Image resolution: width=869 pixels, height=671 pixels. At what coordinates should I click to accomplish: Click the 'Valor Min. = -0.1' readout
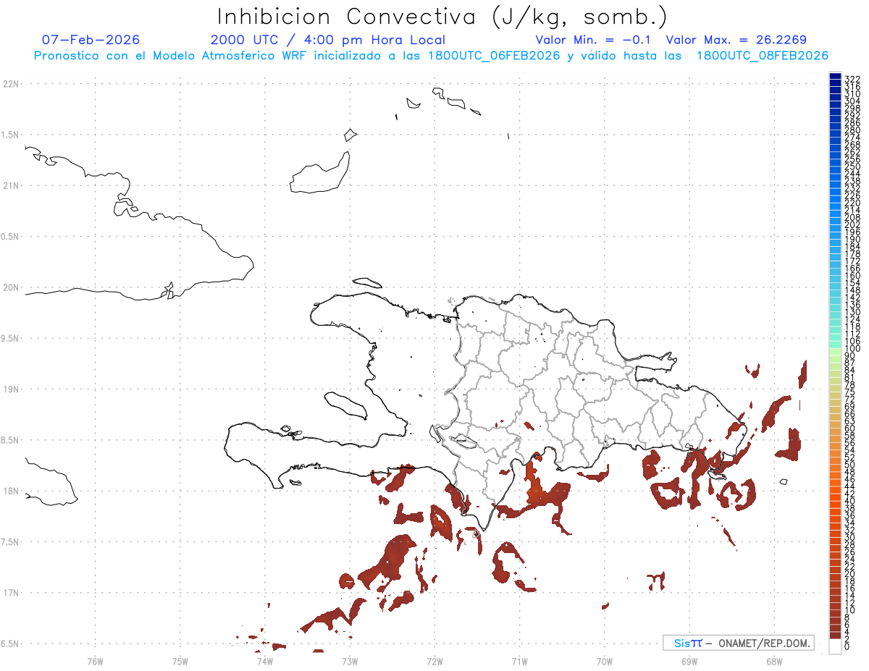[x=593, y=40]
